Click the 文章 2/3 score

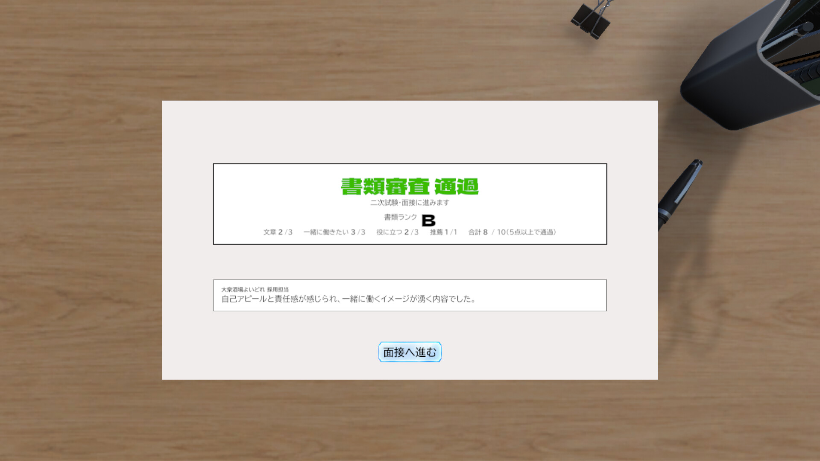click(278, 232)
